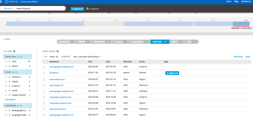Click the Registered button in search bar
Image resolution: width=253 pixels, height=117 pixels.
click(x=77, y=9)
